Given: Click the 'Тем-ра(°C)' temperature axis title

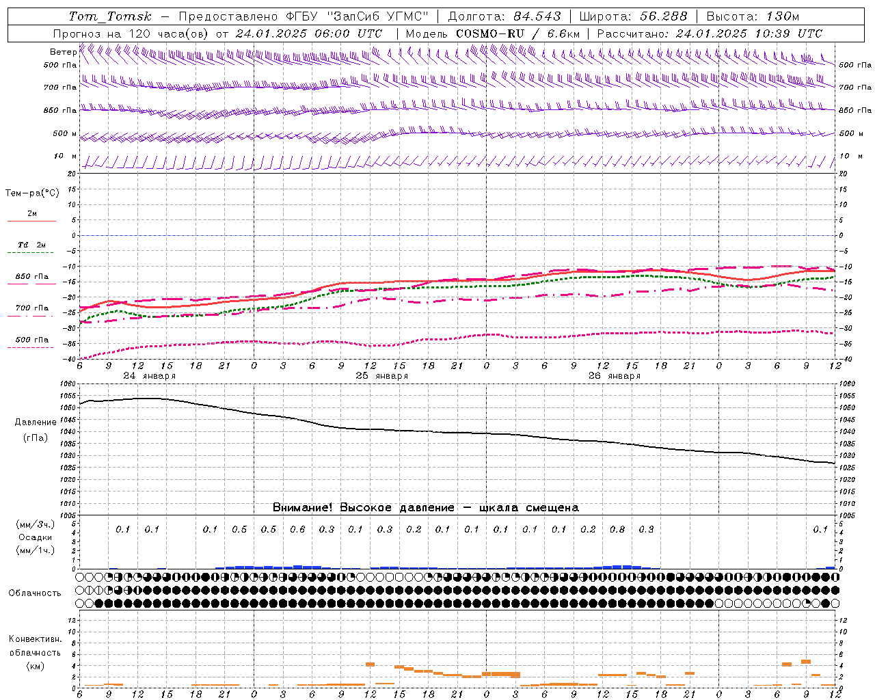Looking at the screenshot, I should [x=32, y=193].
